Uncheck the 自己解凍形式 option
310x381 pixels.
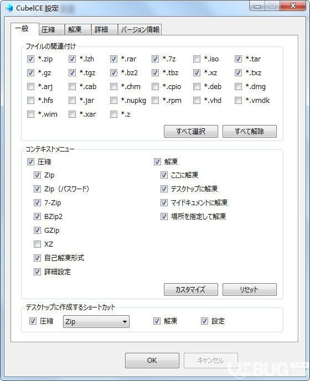[x=37, y=258]
